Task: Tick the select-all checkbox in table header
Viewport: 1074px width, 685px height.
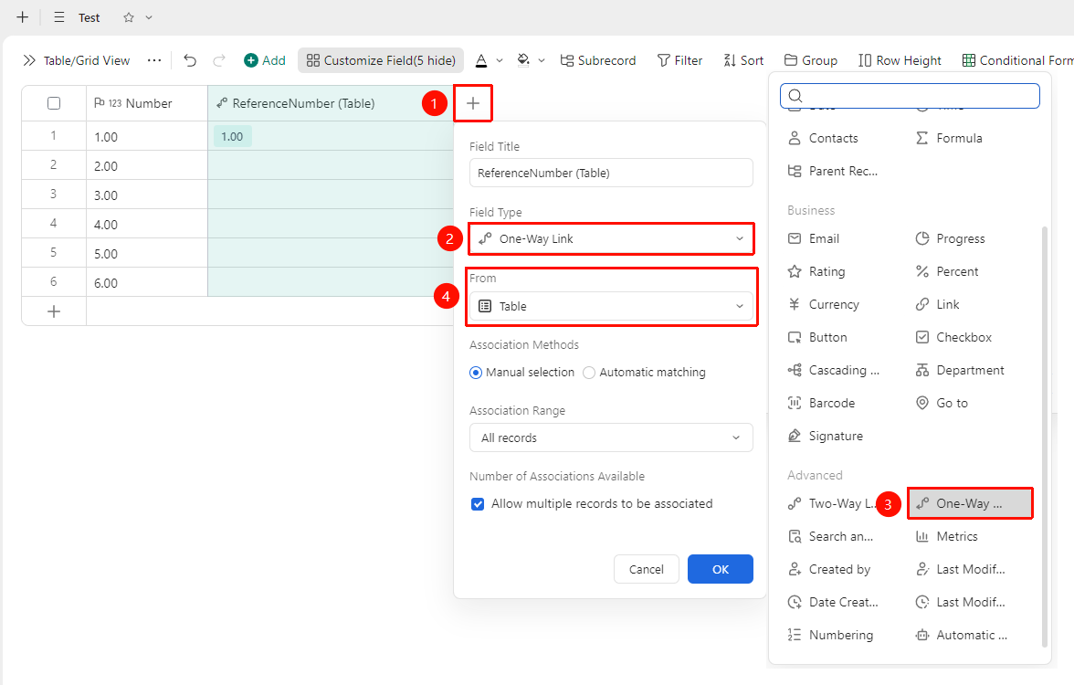Action: coord(54,103)
